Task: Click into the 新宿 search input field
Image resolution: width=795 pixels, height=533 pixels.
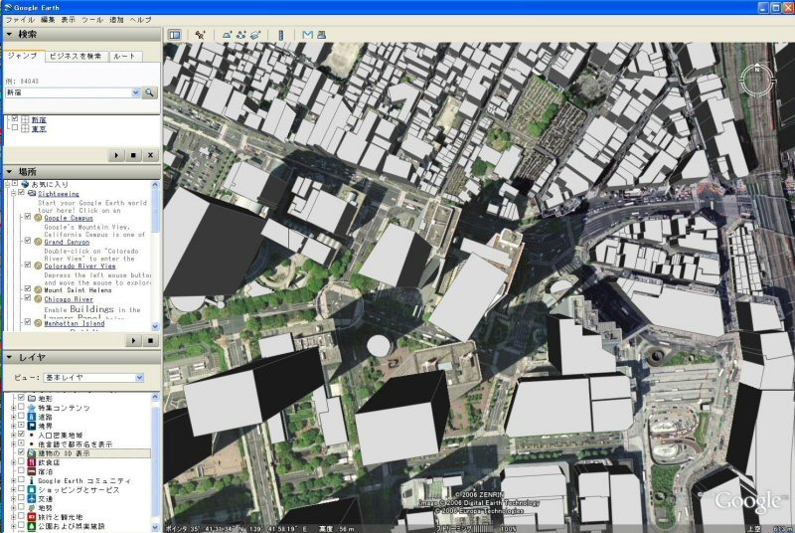Action: 69,92
